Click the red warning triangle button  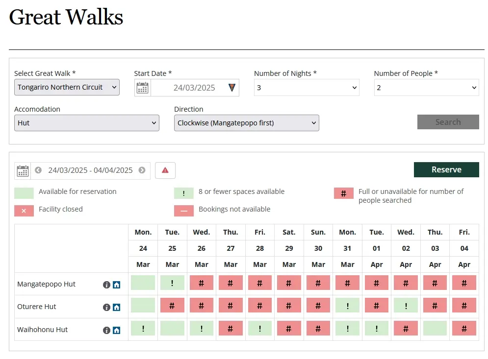click(165, 170)
